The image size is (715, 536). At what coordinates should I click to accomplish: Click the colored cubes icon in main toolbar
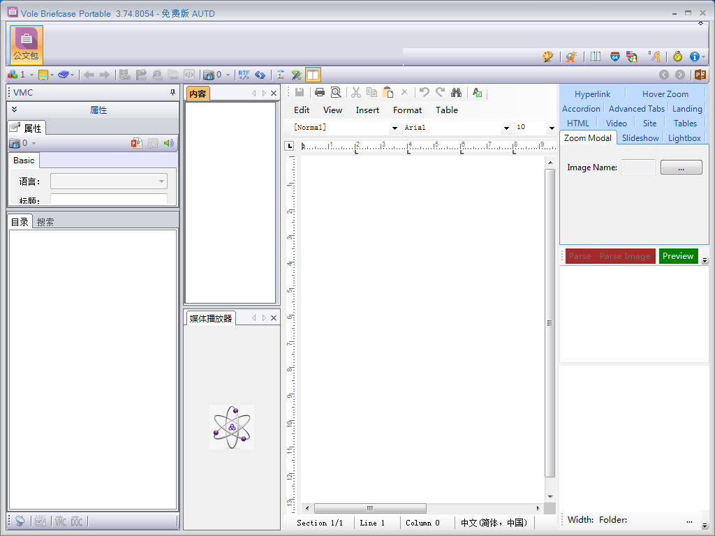click(x=13, y=75)
